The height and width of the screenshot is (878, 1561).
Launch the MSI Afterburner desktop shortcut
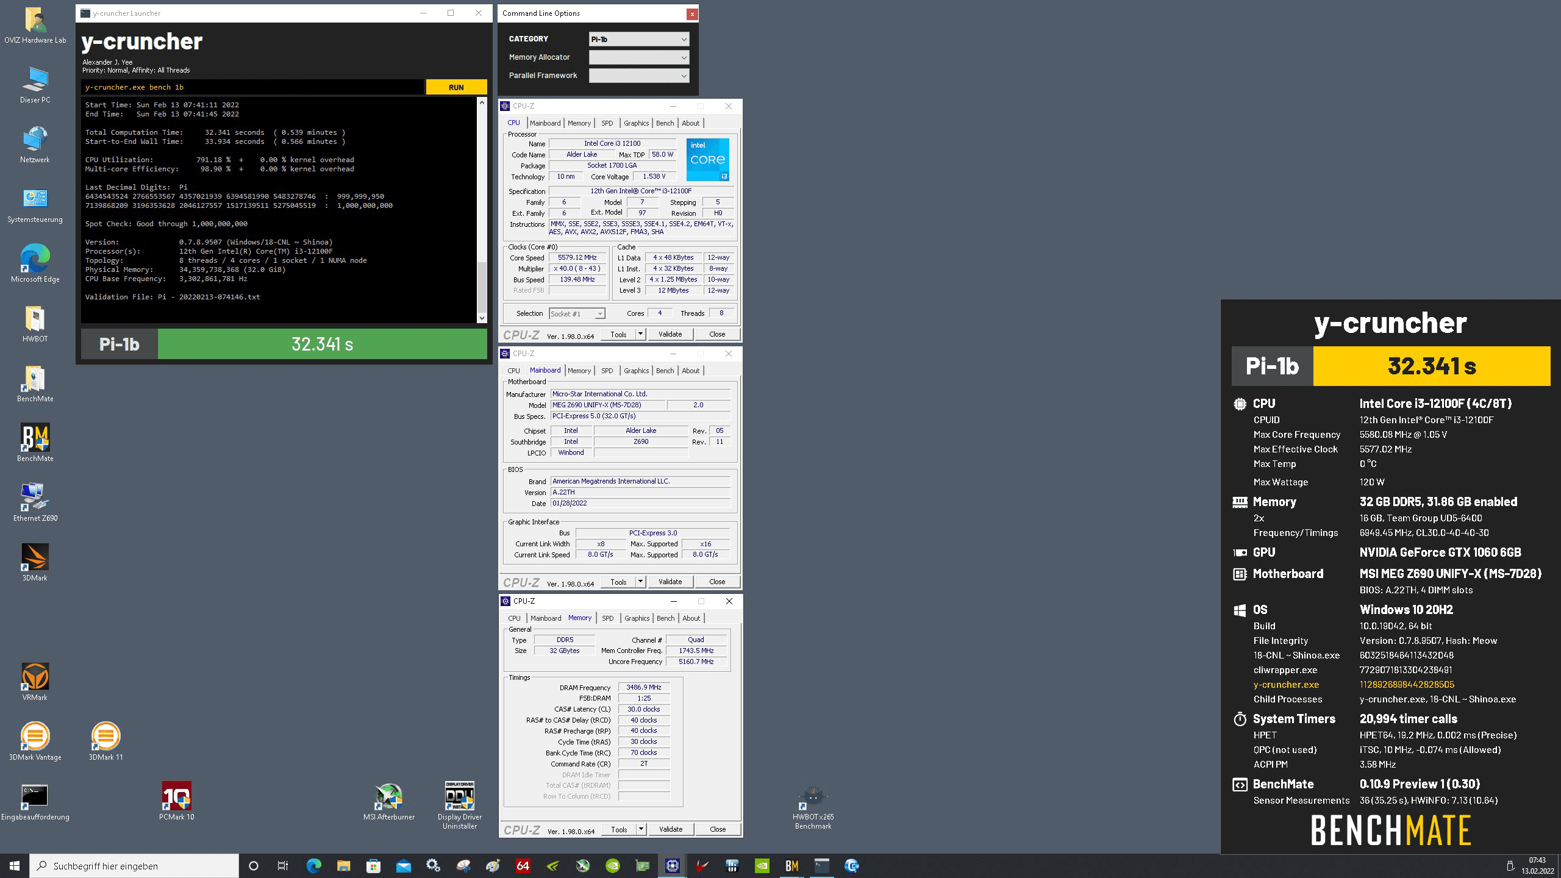pos(389,802)
